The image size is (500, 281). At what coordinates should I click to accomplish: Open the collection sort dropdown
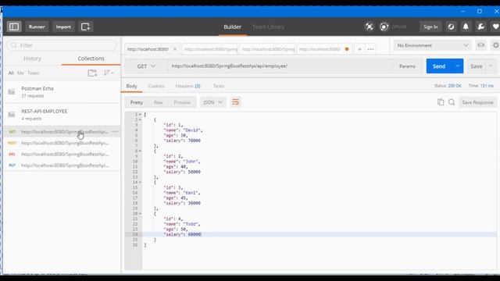109,73
